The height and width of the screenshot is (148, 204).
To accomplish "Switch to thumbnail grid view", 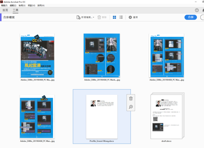I will pyautogui.click(x=114, y=17).
